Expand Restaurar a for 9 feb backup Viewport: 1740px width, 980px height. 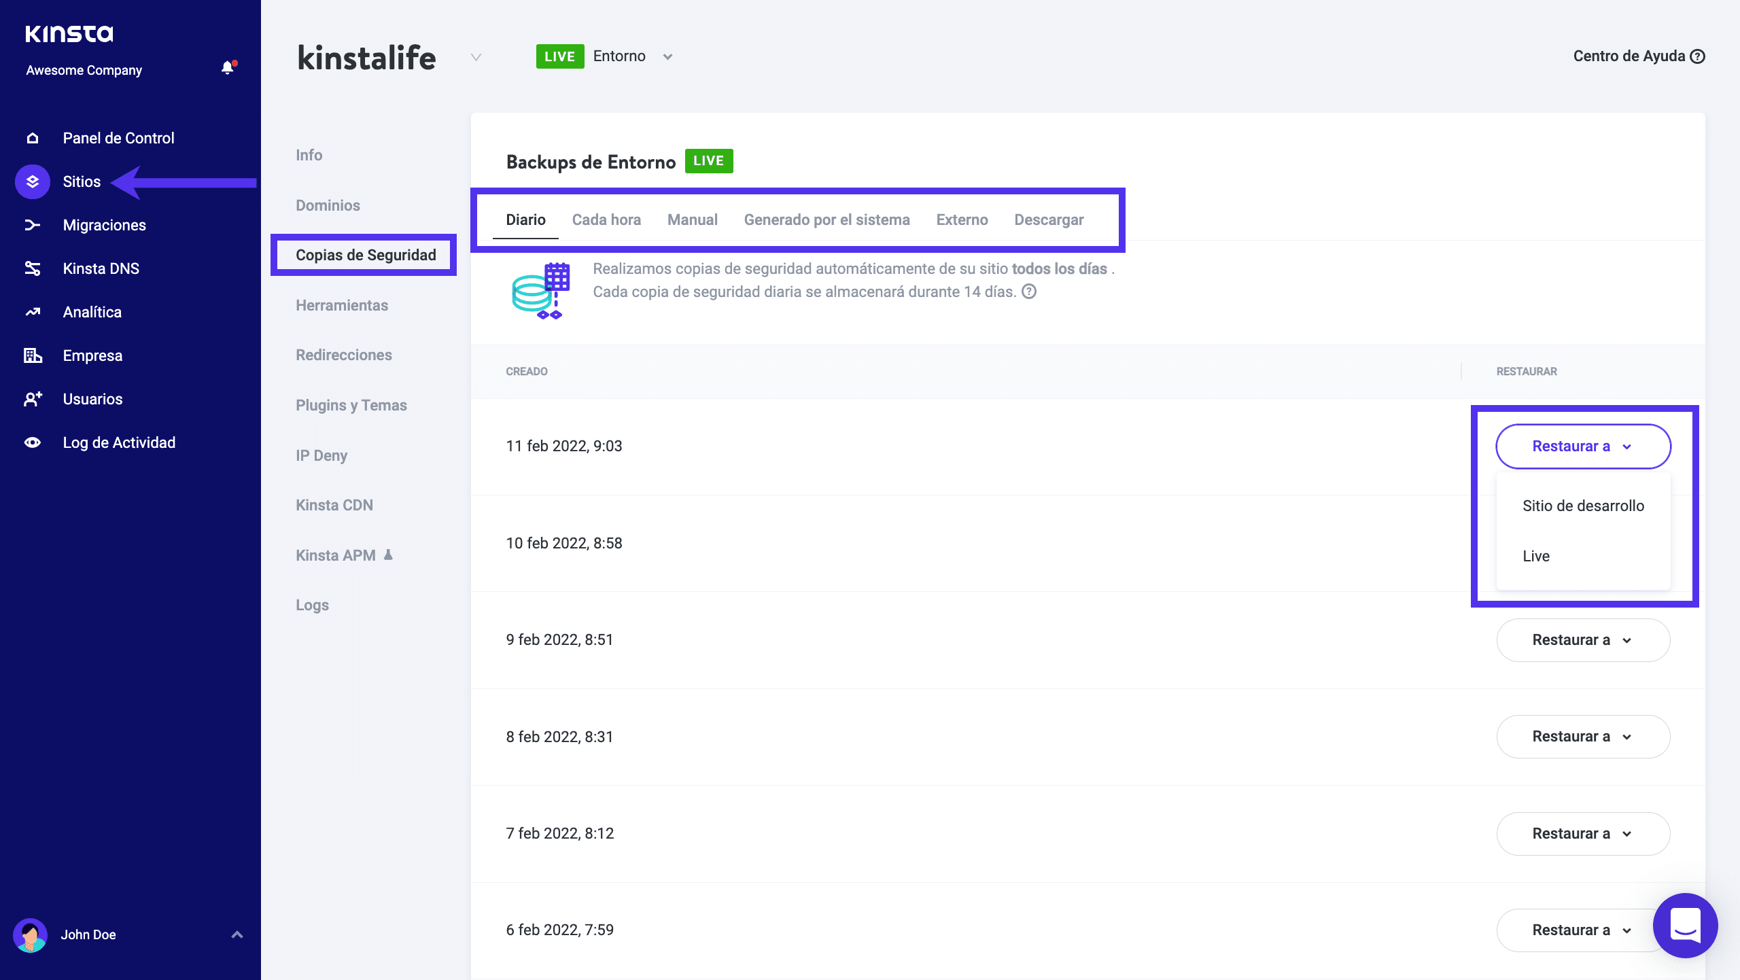(1582, 640)
